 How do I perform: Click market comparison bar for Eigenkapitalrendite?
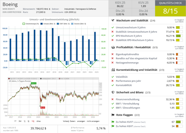click(x=179, y=54)
